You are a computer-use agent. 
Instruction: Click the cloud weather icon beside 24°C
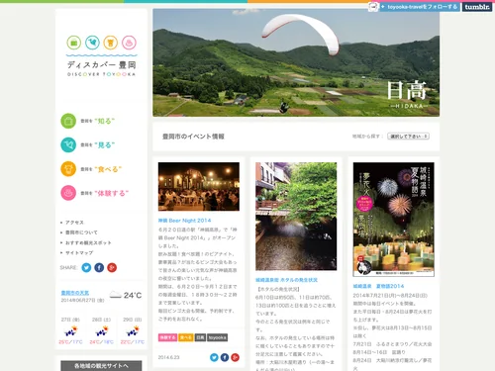coord(116,295)
